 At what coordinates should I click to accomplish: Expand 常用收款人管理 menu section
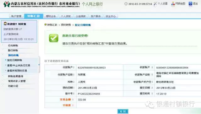(3, 81)
